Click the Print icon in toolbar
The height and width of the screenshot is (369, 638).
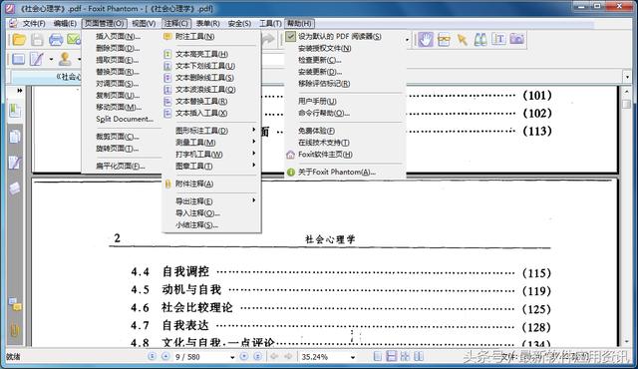click(56, 40)
